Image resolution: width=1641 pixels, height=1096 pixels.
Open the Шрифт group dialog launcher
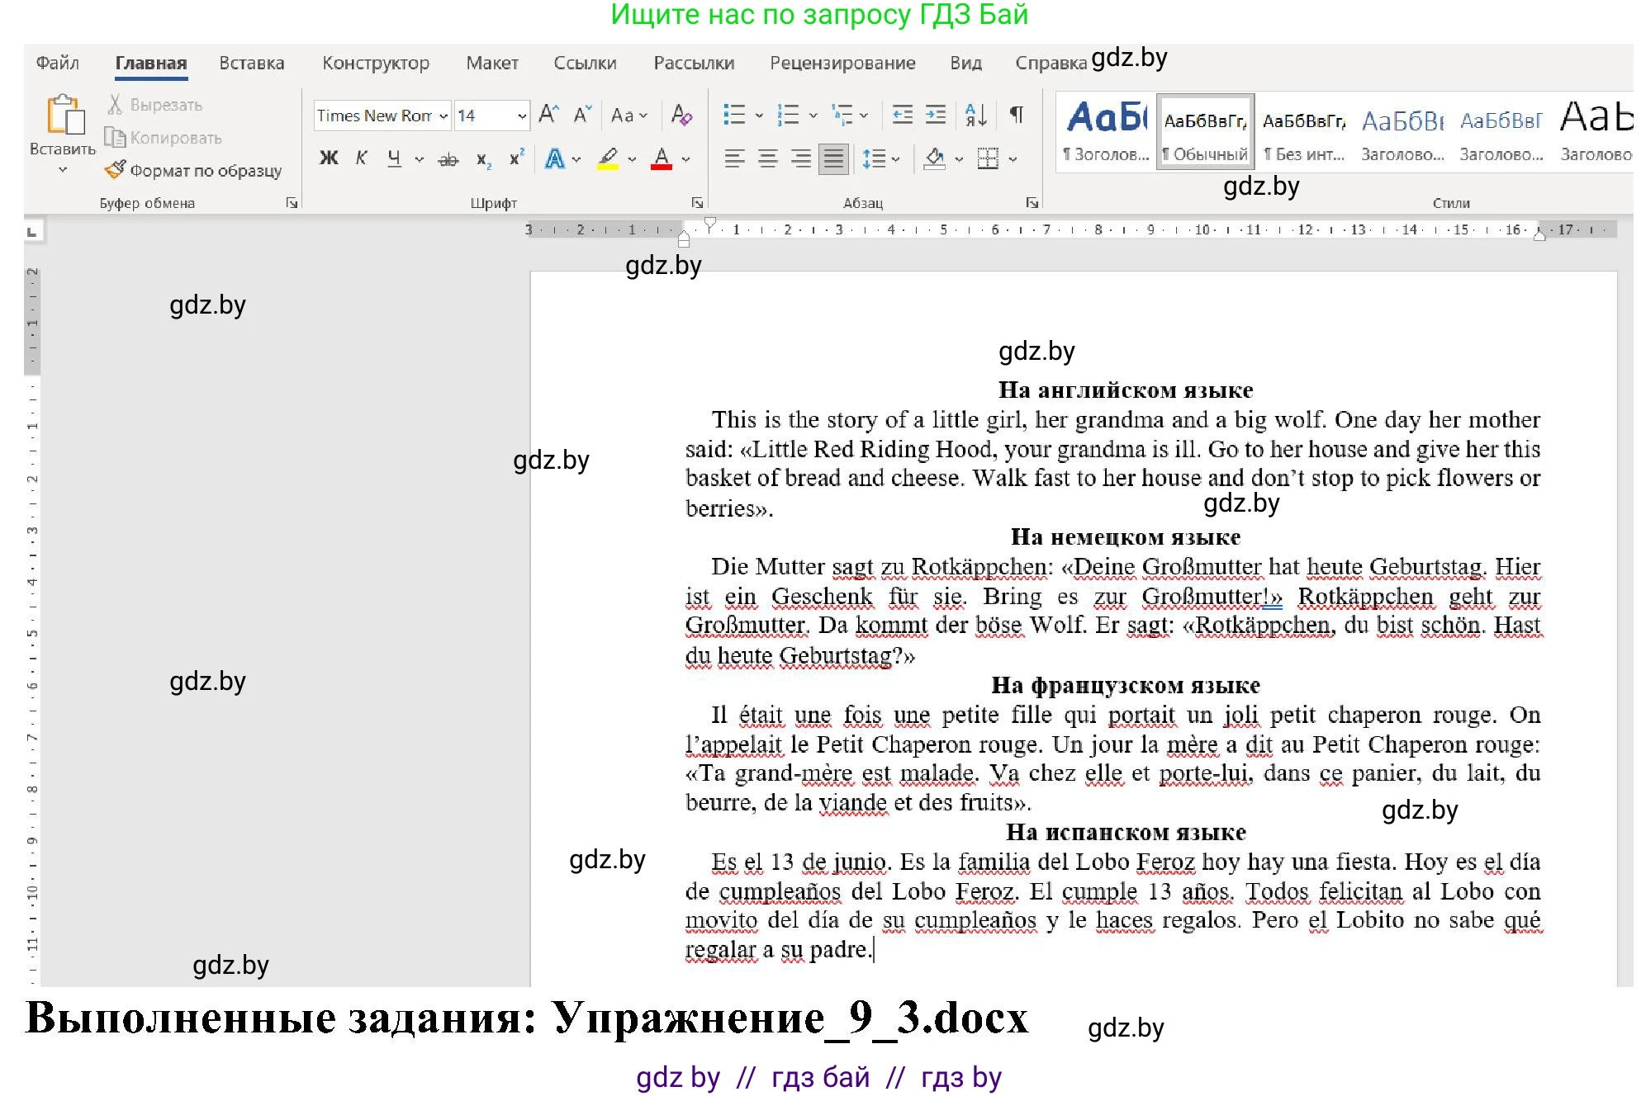click(699, 201)
